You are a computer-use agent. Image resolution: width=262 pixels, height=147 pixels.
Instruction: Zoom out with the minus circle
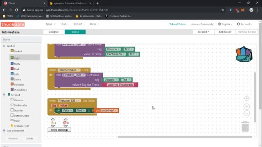click(246, 113)
